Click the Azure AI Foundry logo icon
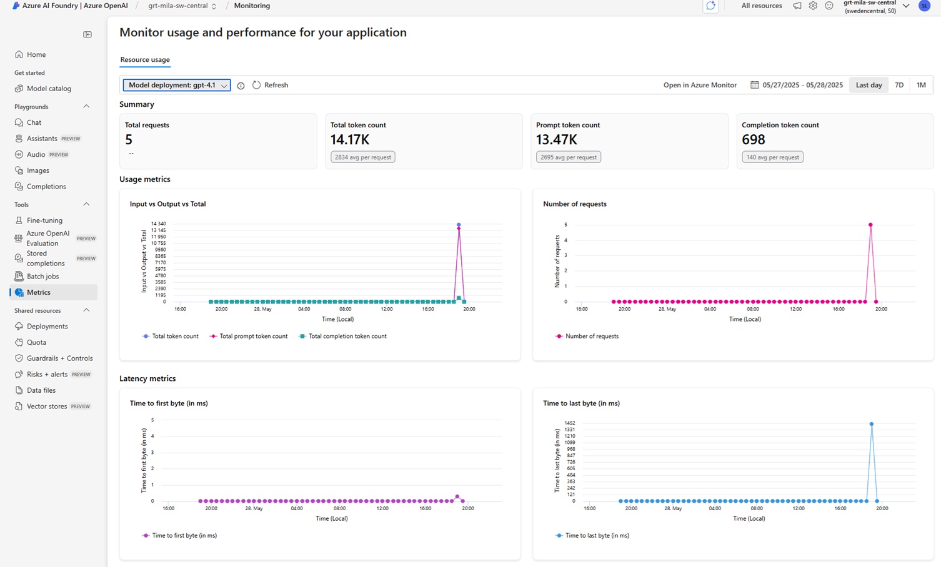The height and width of the screenshot is (567, 941). click(x=16, y=6)
